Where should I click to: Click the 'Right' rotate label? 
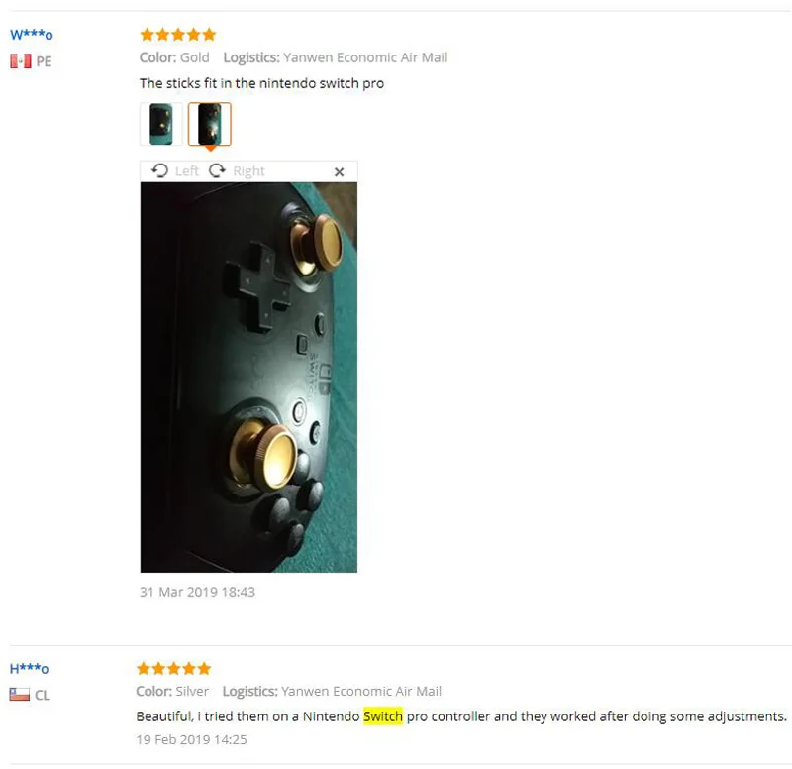point(248,171)
